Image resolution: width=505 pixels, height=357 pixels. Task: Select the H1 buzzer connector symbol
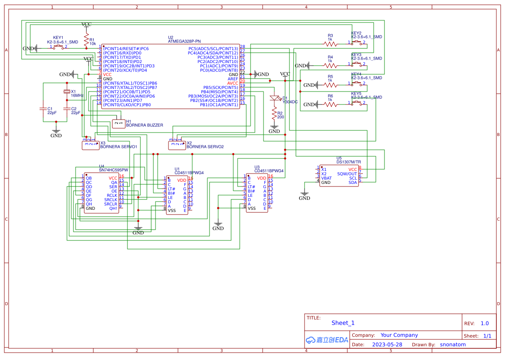coord(118,123)
